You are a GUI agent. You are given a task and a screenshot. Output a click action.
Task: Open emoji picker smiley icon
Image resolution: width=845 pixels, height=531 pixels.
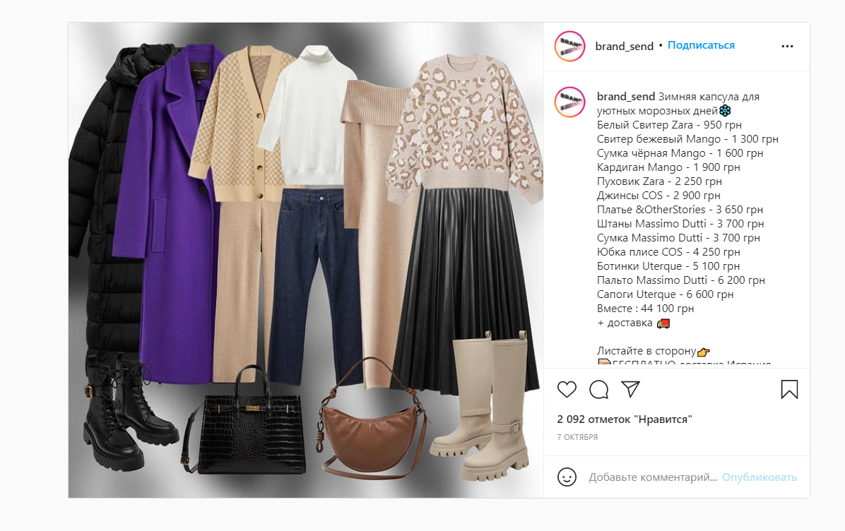(567, 477)
